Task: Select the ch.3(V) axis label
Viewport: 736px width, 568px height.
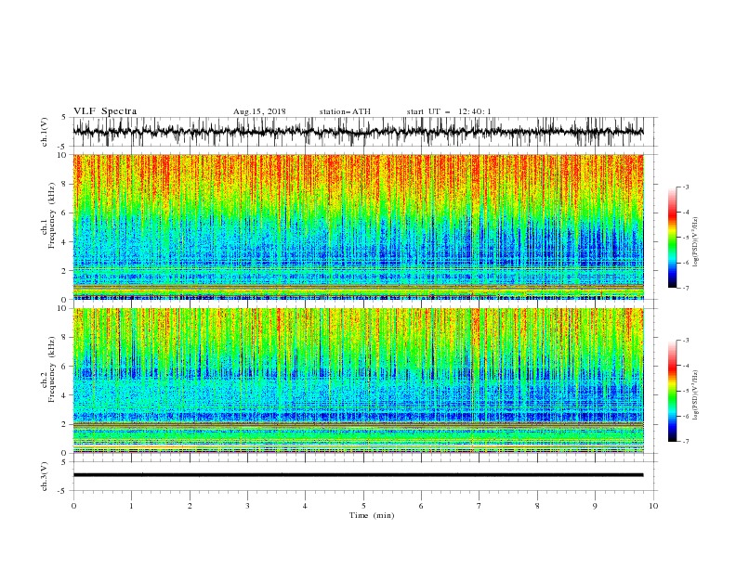Action: (x=45, y=476)
